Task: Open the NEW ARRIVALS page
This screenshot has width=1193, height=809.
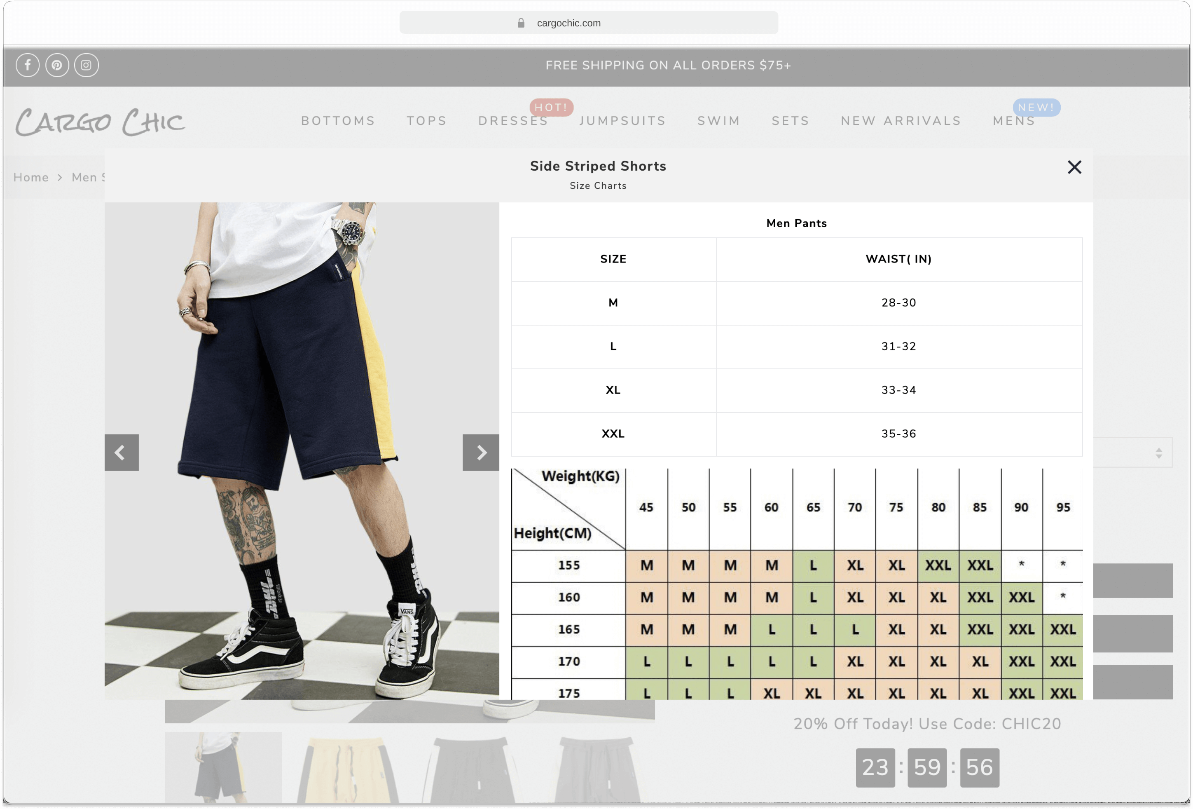Action: 901,121
